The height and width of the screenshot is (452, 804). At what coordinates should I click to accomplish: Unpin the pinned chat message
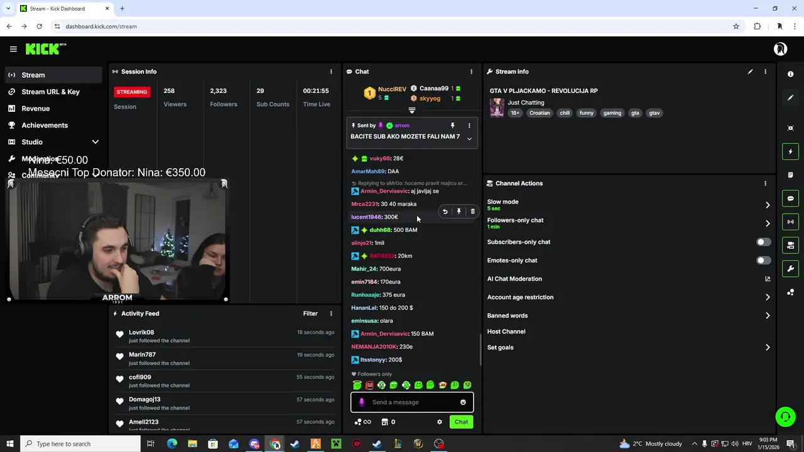[452, 126]
